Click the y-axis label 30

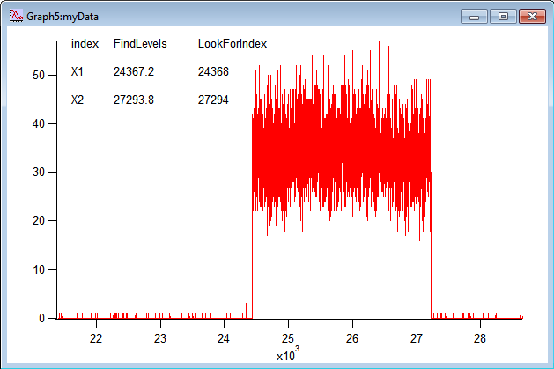click(x=39, y=173)
